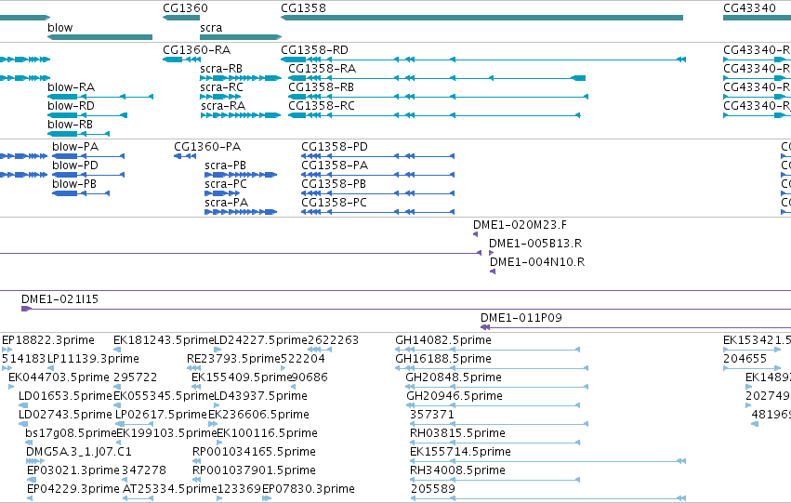791x503 pixels.
Task: Select transcript blow-RD
Action: (x=87, y=115)
